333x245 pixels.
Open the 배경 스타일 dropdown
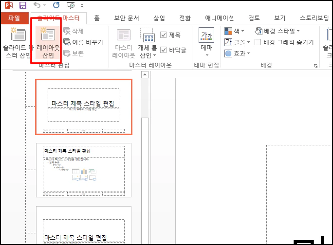[277, 31]
